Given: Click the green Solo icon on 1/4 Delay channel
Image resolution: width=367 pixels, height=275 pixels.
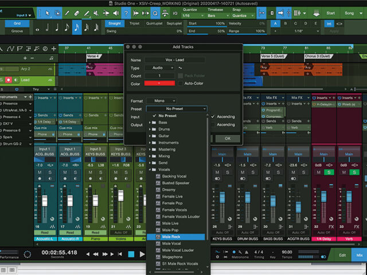Looking at the screenshot, I should (x=329, y=172).
